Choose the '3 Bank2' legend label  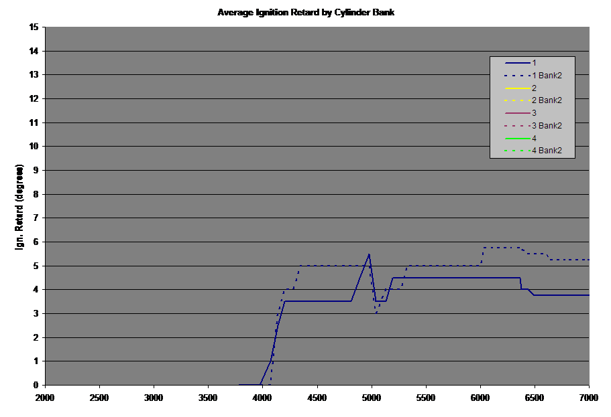point(547,126)
